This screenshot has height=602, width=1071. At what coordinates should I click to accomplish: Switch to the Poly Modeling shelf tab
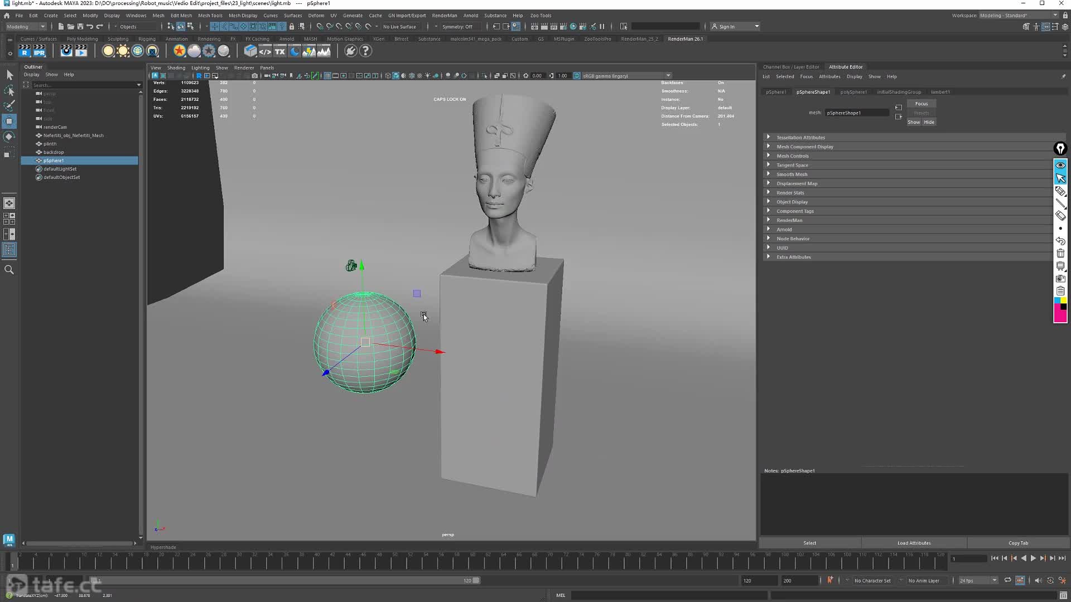point(82,39)
